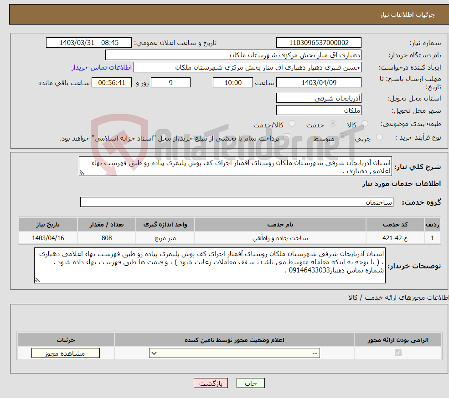Select the کالا radio button
Screen dimensions: 449x398
[365, 124]
